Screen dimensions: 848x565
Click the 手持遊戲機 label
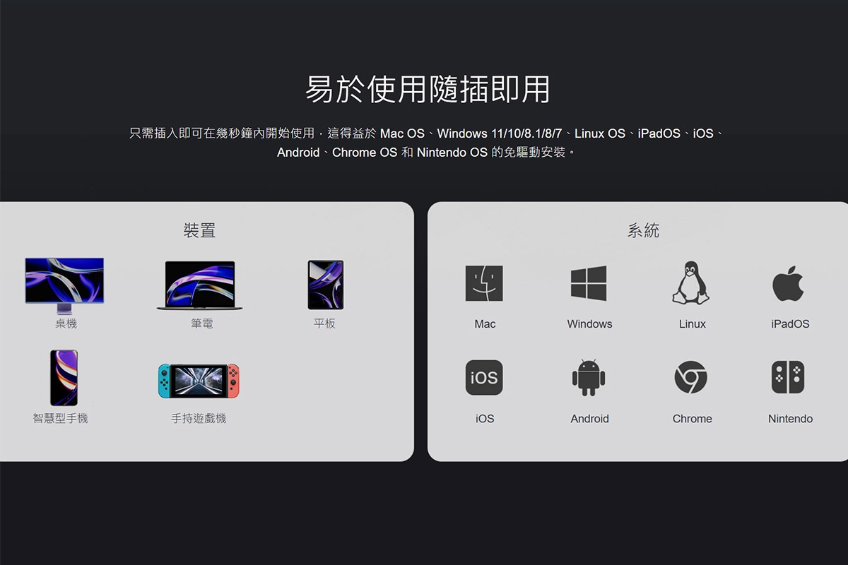pyautogui.click(x=199, y=419)
